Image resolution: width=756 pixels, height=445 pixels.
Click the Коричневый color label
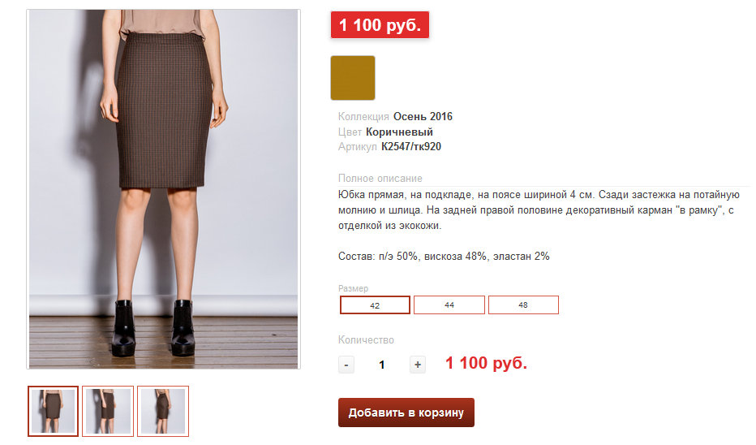(x=399, y=132)
